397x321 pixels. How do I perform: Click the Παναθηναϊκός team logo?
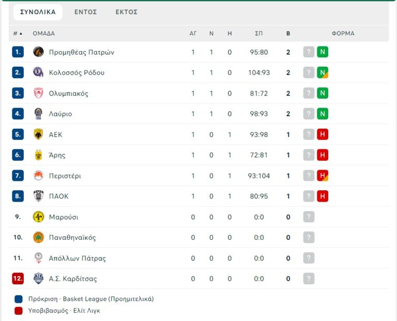(38, 238)
